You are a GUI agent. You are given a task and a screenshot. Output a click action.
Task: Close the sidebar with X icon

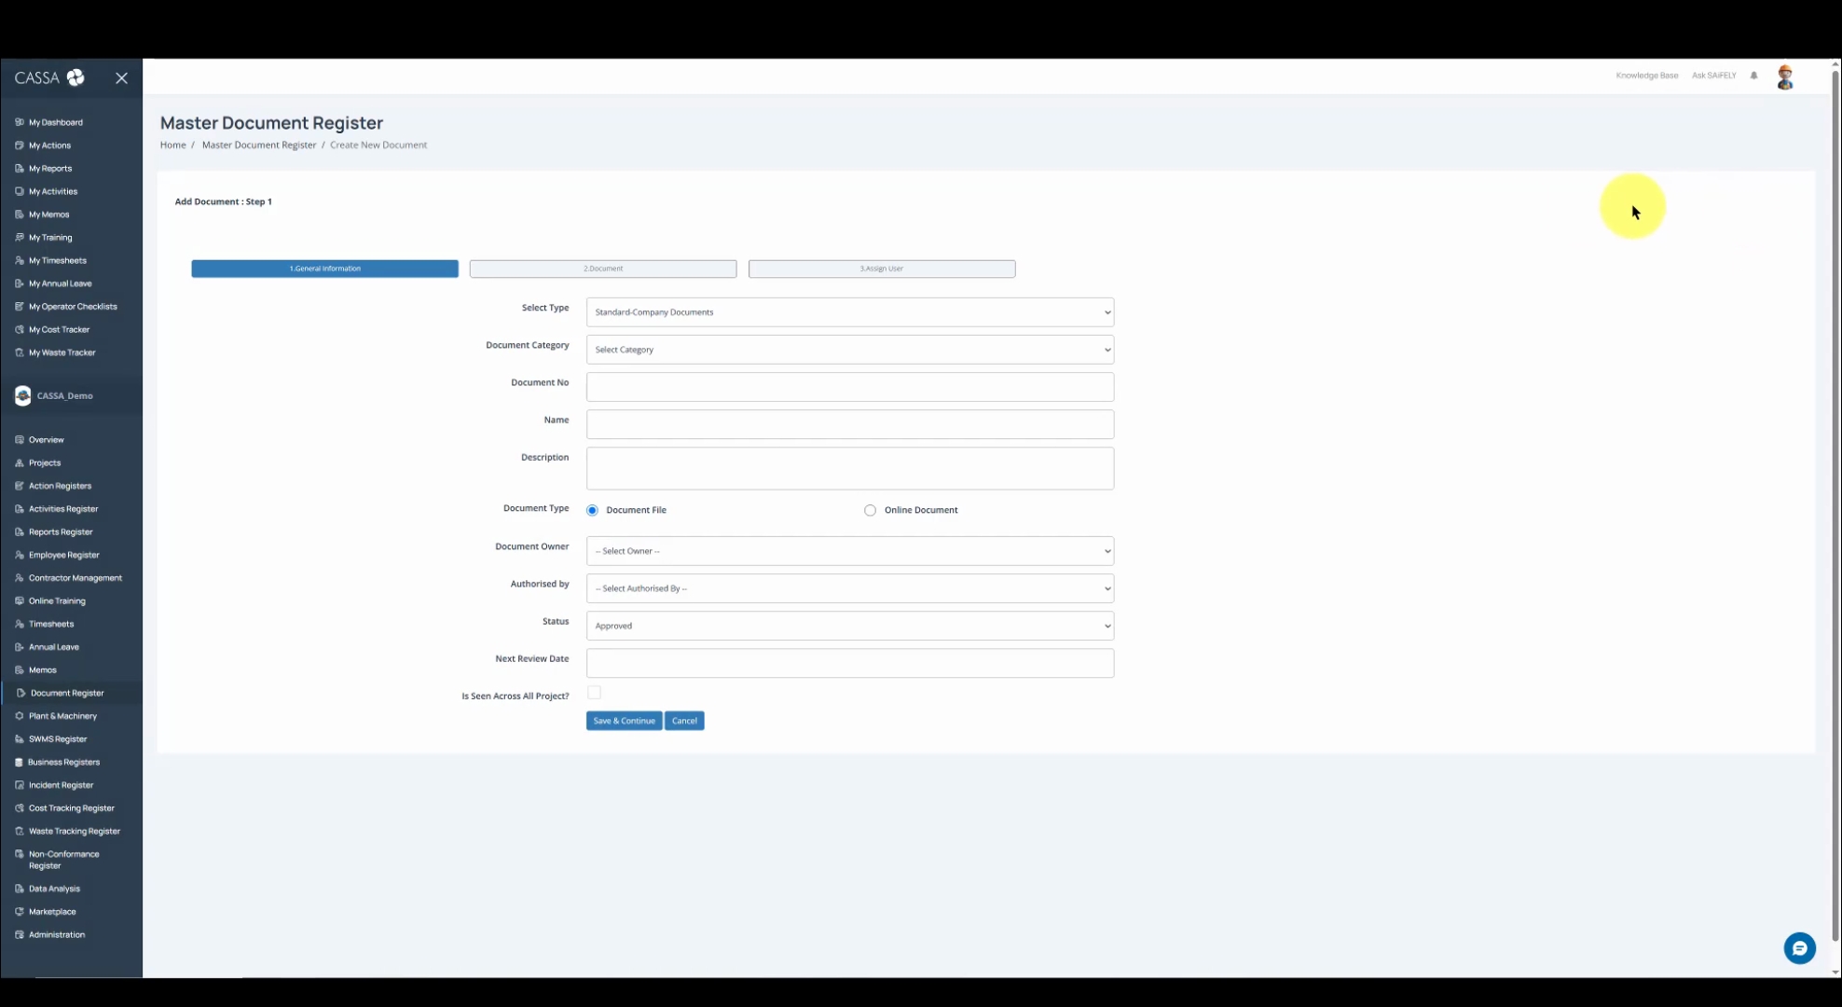tap(121, 78)
